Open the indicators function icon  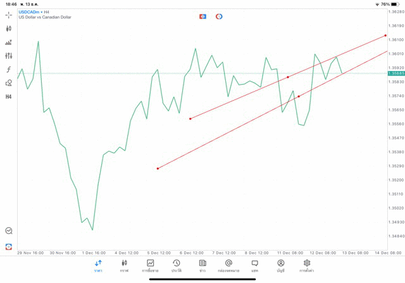click(x=9, y=70)
